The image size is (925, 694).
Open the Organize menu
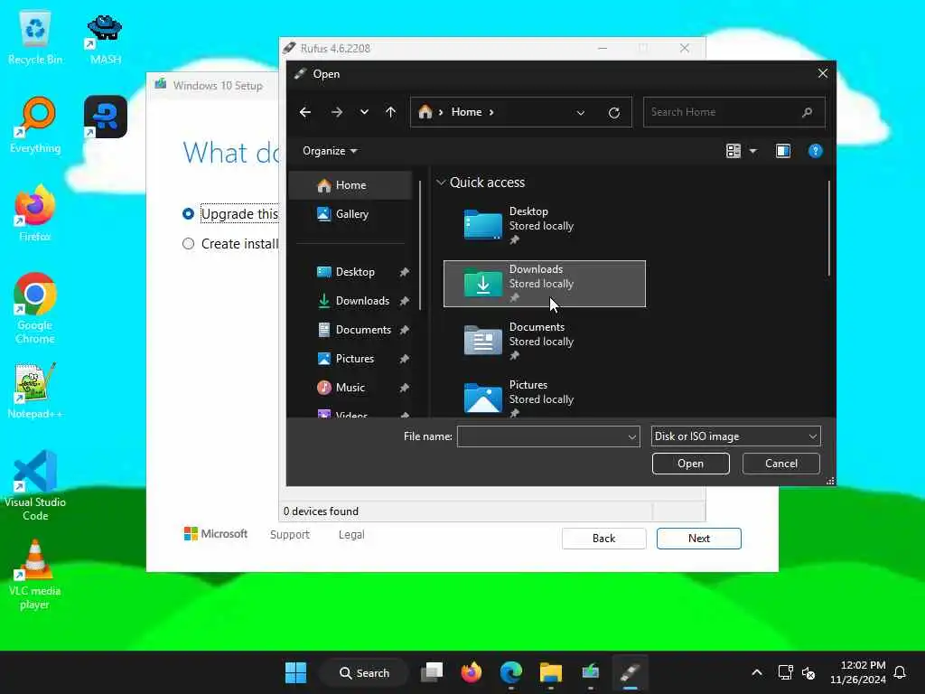[330, 151]
